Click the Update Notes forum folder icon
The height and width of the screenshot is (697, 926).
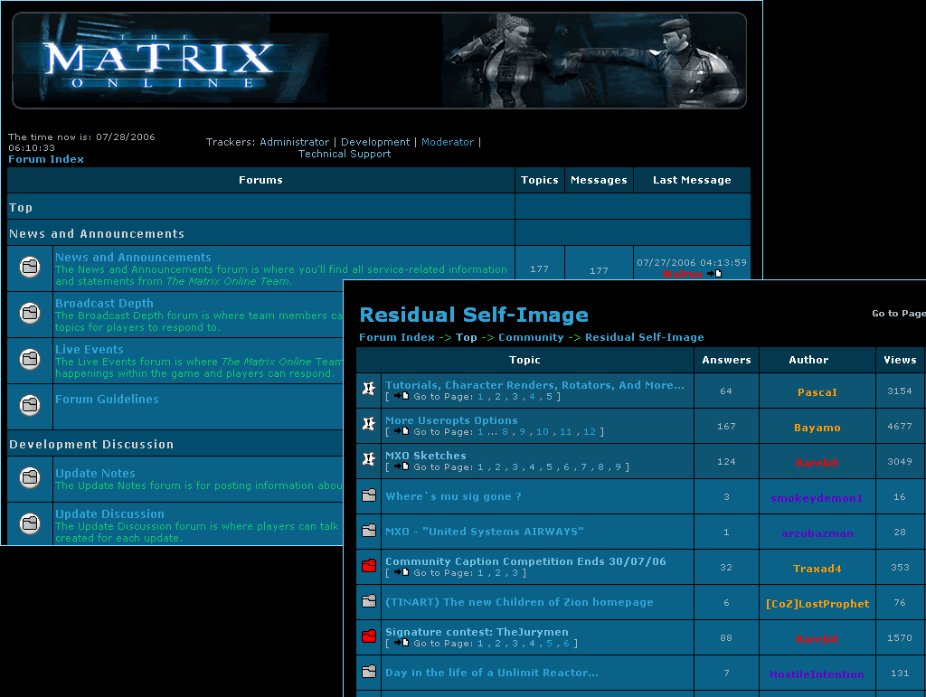tap(30, 477)
